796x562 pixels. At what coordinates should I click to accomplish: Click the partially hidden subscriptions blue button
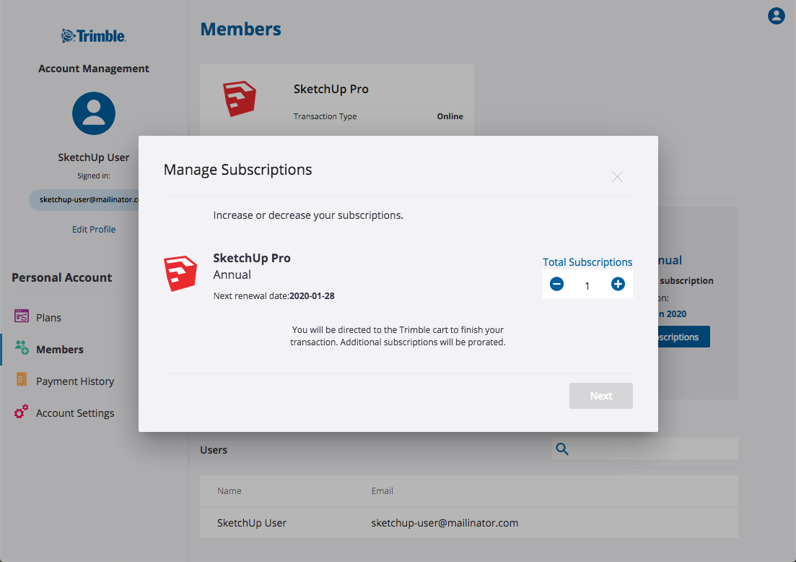pos(683,337)
